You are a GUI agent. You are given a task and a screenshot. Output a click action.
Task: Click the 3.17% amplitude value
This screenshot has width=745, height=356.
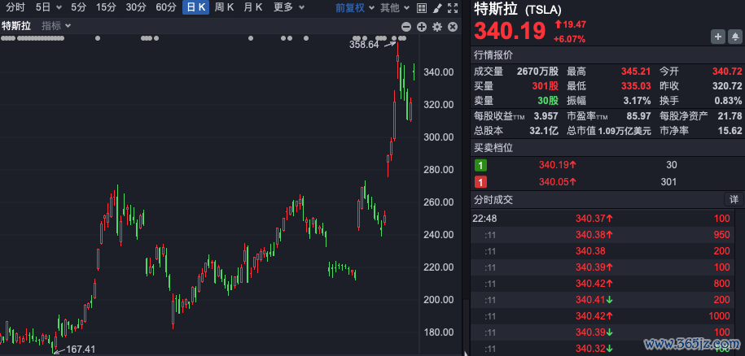point(638,101)
